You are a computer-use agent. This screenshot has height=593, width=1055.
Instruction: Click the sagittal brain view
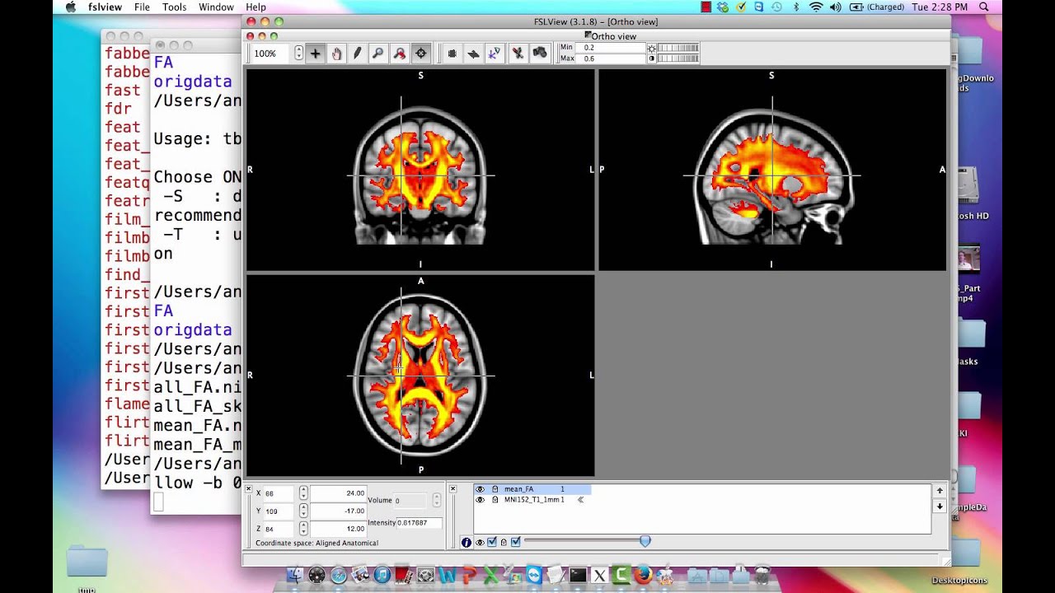pos(772,170)
